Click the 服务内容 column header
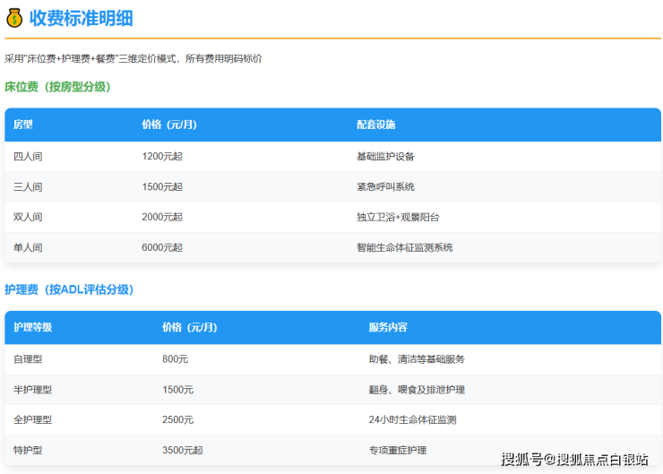This screenshot has height=474, width=663. (x=388, y=327)
